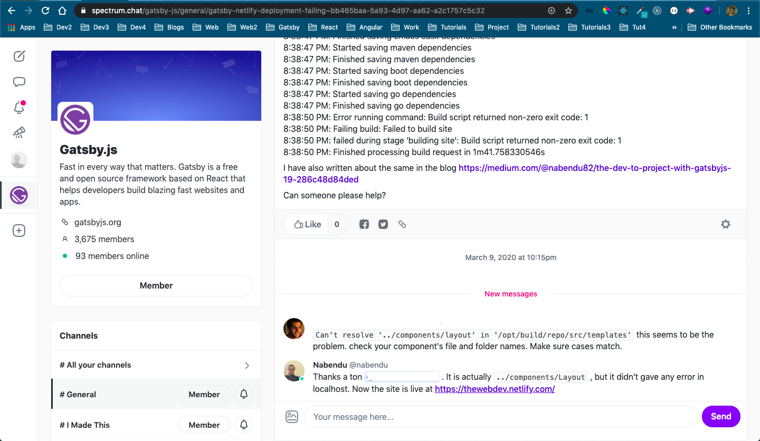Click Nabendu username in reply
Screen dimensions: 760x441
(329, 365)
